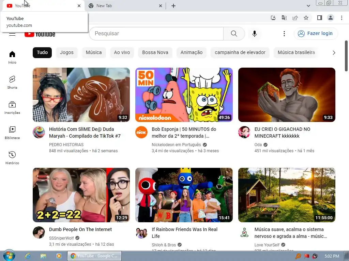Open Nickelodeon em Português channel name
This screenshot has width=349, height=261.
click(176, 145)
